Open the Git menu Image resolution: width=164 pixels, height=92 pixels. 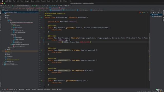tap(61, 1)
